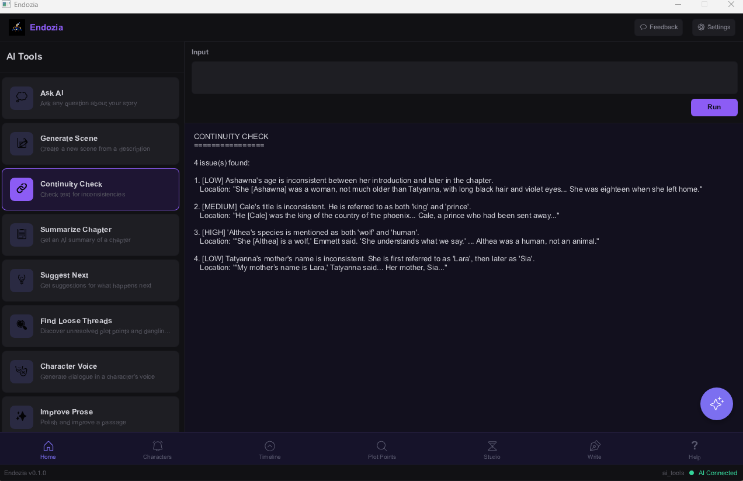Open the floating AI sparkle assistant button
The width and height of the screenshot is (743, 481).
point(716,404)
